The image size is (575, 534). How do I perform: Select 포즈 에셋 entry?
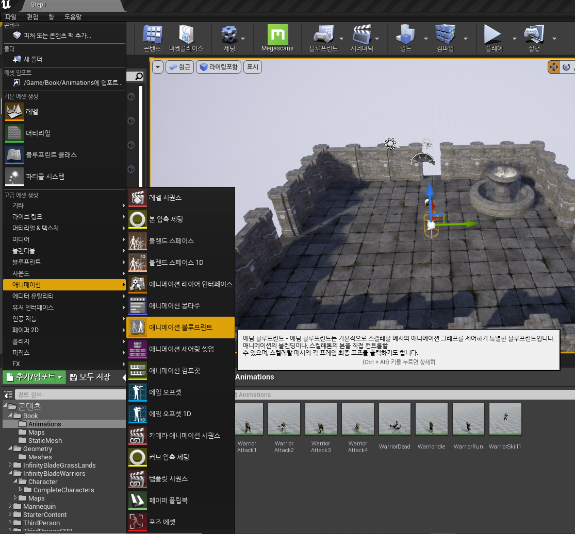[181, 522]
